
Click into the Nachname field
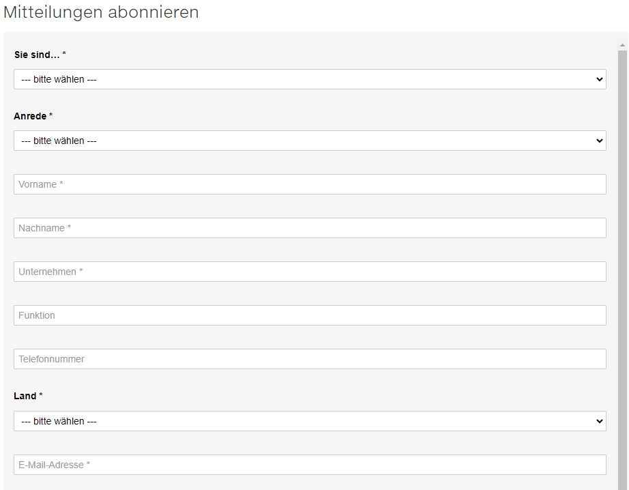(310, 228)
